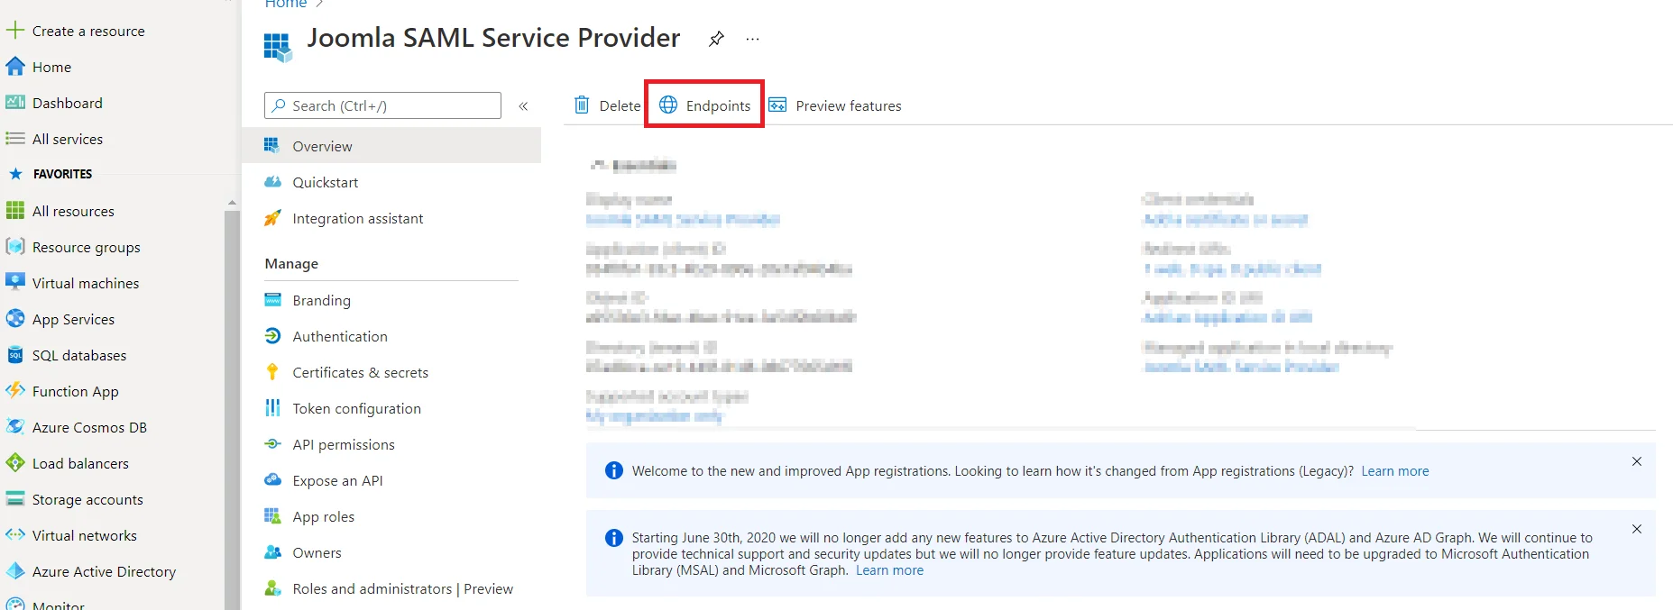Image resolution: width=1673 pixels, height=610 pixels.
Task: Click the Integration assistant rocket icon
Action: 272,217
